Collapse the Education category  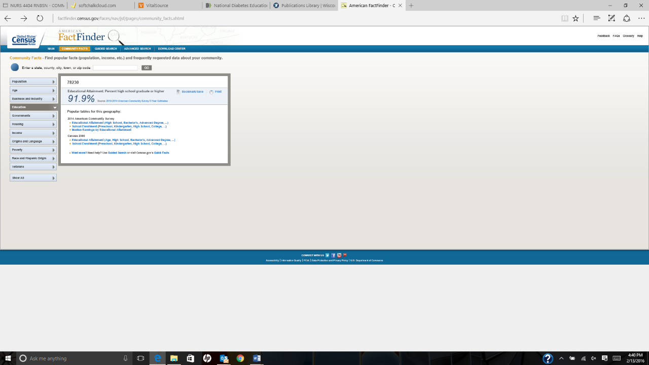[x=33, y=107]
